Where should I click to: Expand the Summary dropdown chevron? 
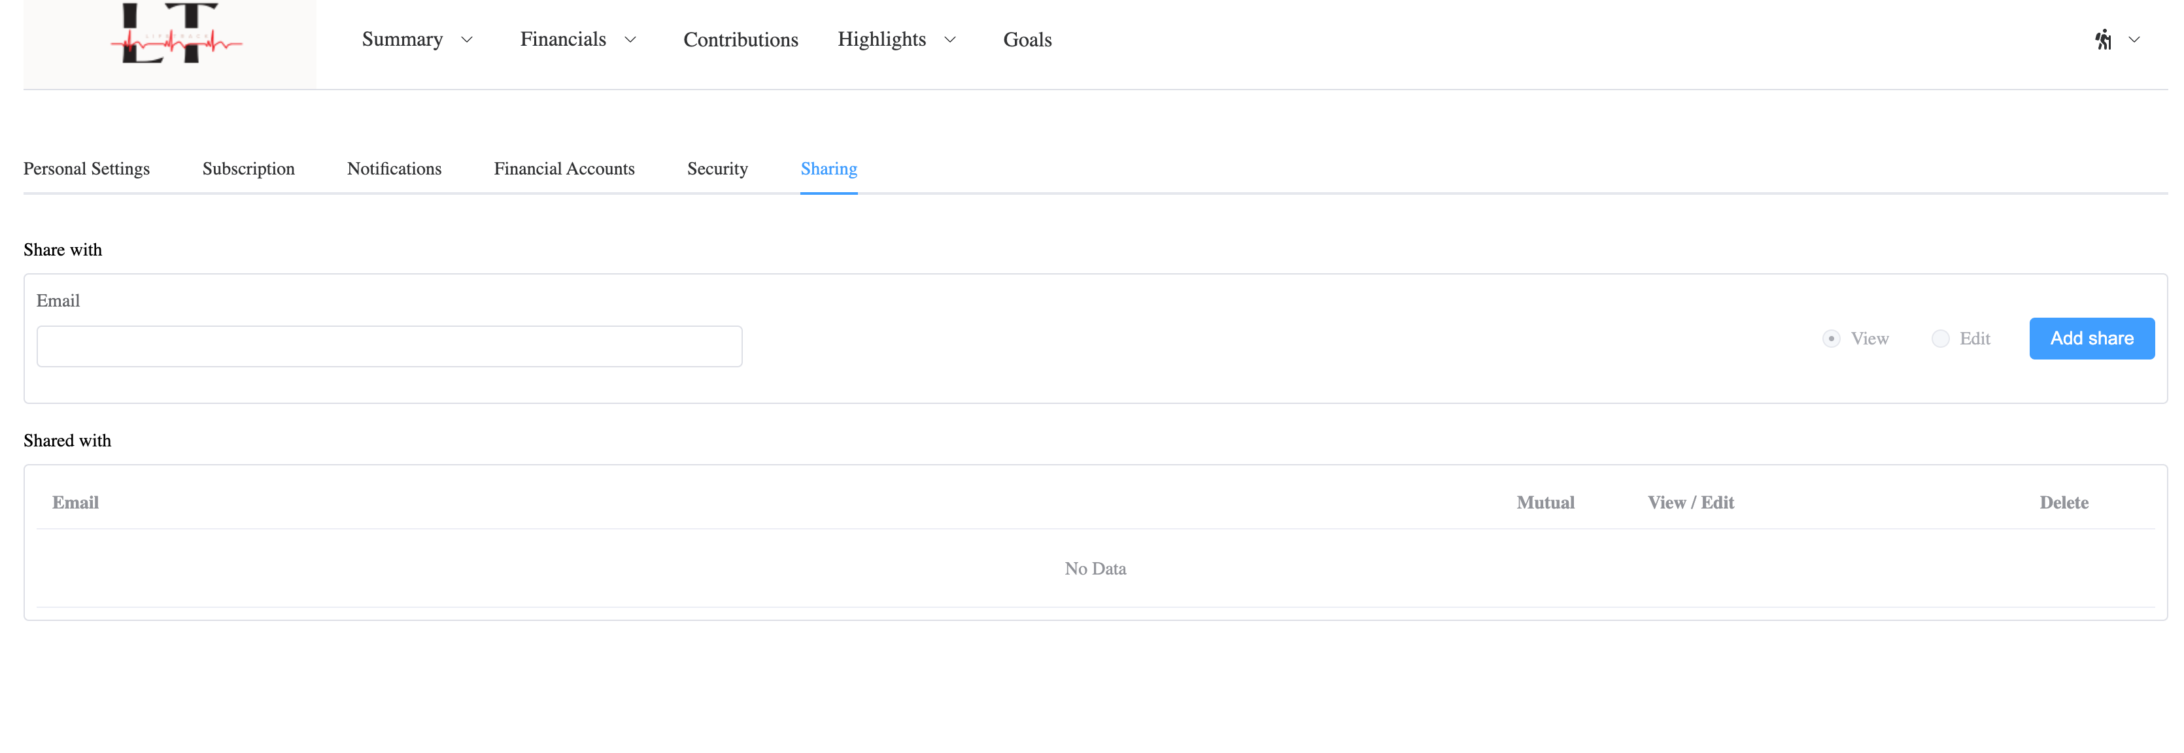point(466,40)
